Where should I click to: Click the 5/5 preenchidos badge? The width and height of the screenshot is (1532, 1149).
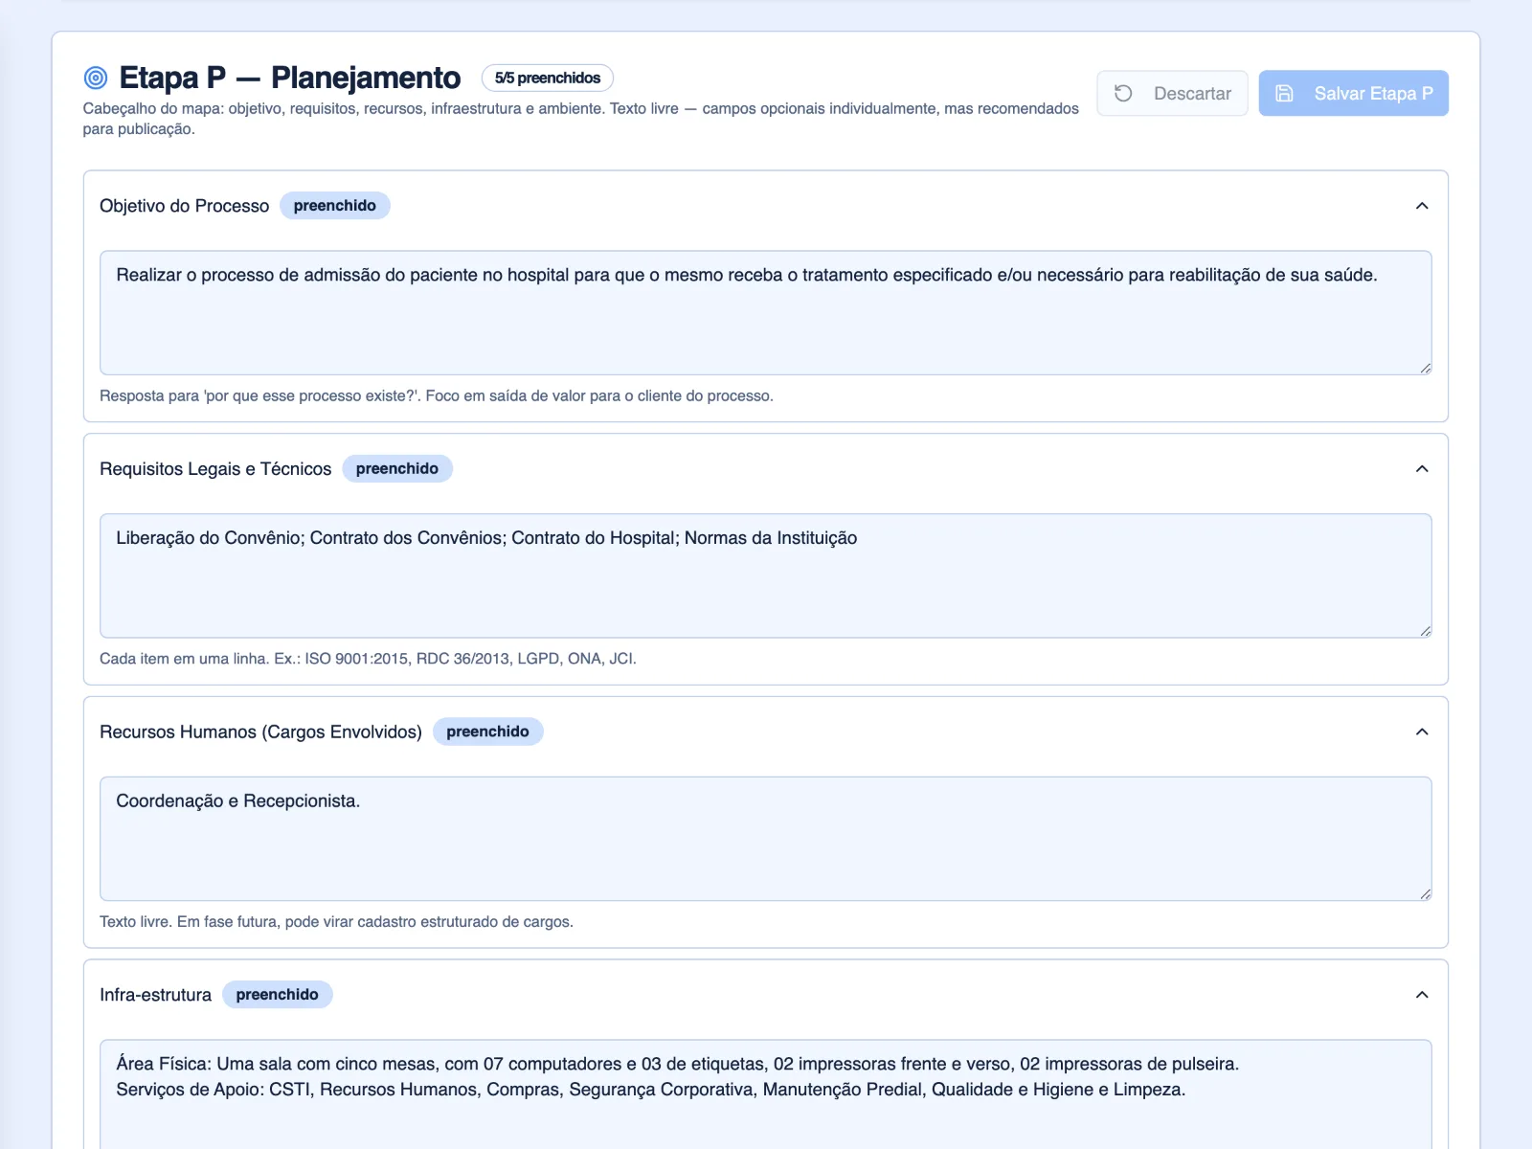(548, 78)
